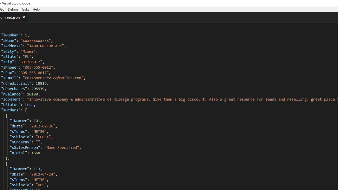Click the date value 2012-02-26
The image size is (338, 190).
tap(43, 126)
